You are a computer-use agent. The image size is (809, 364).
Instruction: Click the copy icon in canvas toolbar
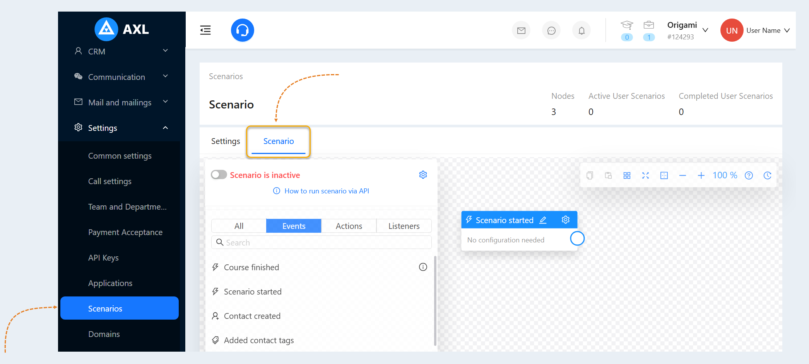point(590,176)
